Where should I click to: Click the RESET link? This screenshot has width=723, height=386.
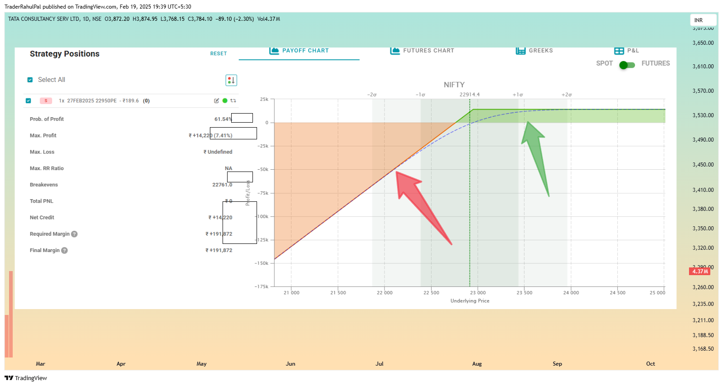click(x=218, y=53)
